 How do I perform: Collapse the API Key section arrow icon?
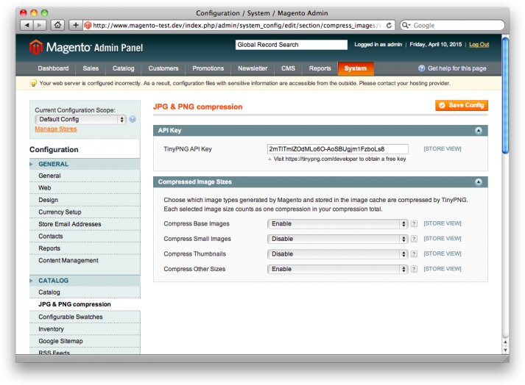coord(479,131)
